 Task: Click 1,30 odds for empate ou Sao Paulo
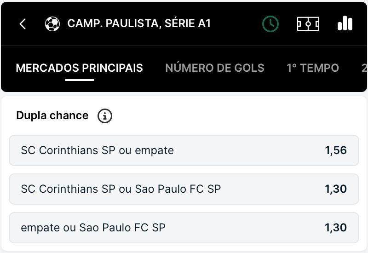[336, 228]
